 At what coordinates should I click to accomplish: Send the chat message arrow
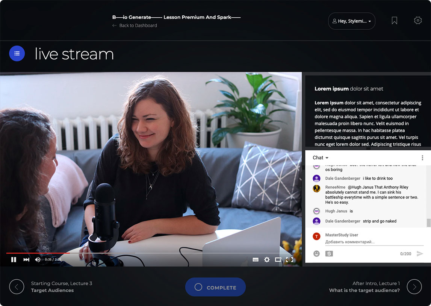point(420,254)
